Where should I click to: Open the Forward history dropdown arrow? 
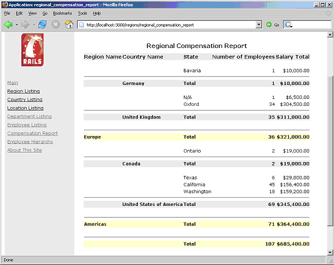point(34,25)
